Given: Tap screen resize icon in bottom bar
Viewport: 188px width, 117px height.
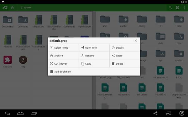Looking at the screenshot, I should (169, 113).
